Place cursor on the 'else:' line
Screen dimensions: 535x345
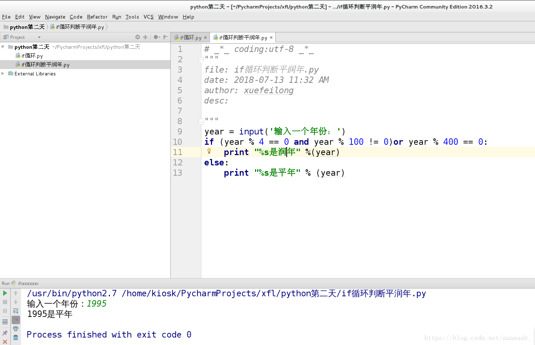pyautogui.click(x=216, y=163)
